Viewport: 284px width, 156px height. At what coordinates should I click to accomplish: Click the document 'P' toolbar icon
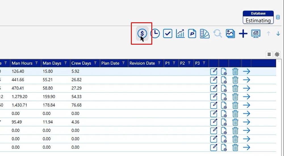(x=192, y=34)
